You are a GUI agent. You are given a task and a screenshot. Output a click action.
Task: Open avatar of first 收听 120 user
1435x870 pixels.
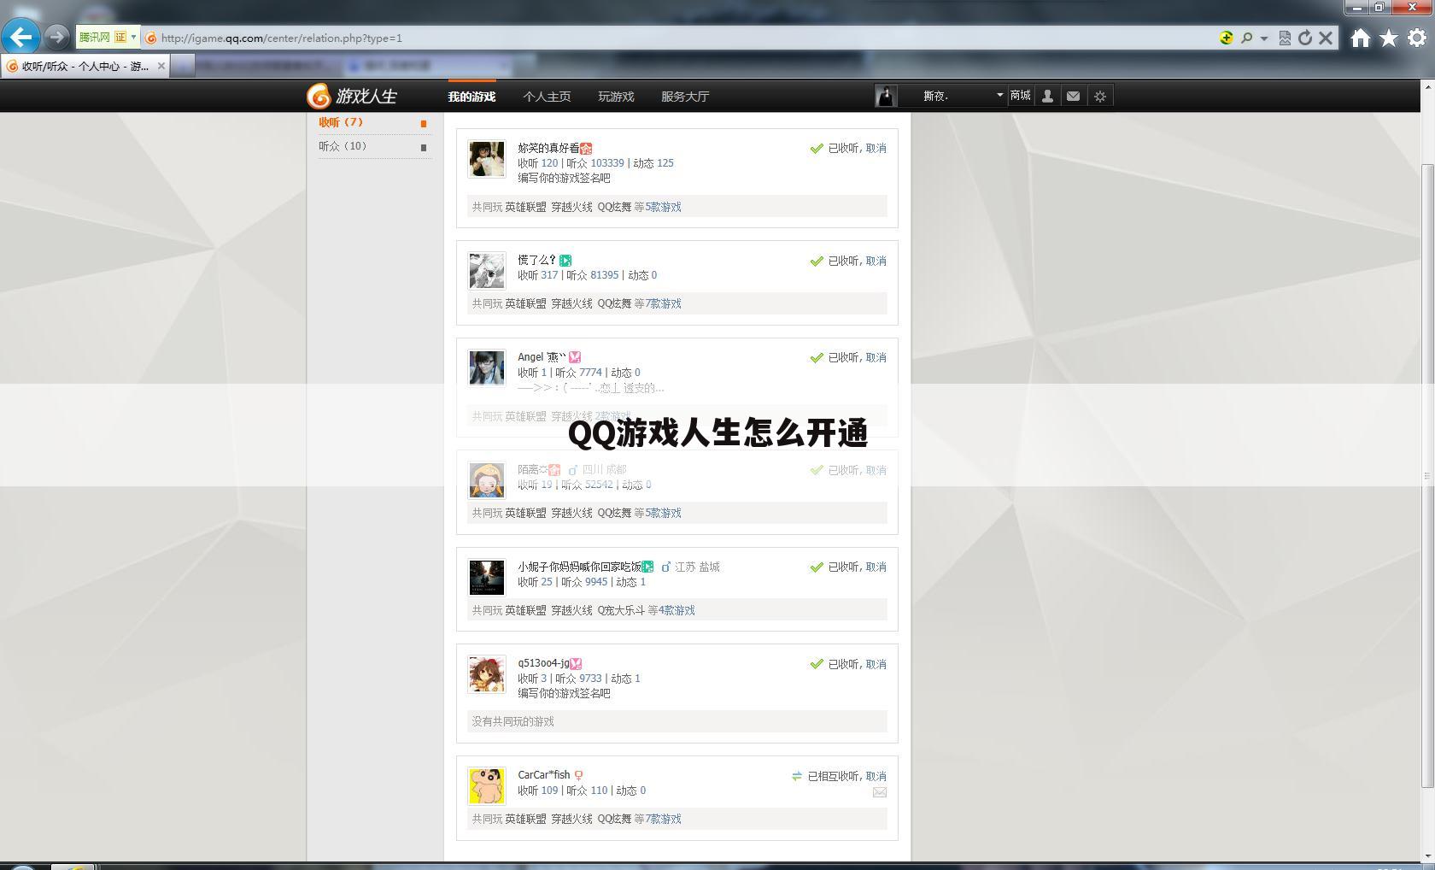(487, 159)
